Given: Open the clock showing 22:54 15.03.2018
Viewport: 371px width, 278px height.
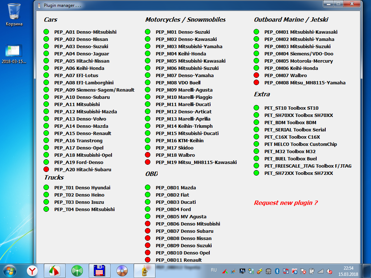Looking at the screenshot, I should pos(348,271).
